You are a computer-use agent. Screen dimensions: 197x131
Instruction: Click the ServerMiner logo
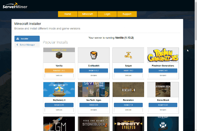[x=15, y=6]
